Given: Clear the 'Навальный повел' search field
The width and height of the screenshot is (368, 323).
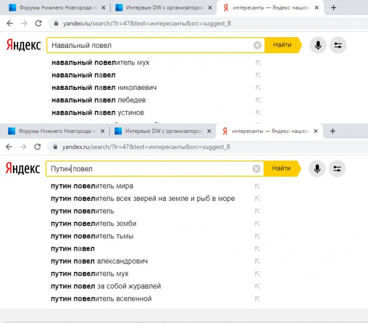Looking at the screenshot, I should pyautogui.click(x=257, y=45).
